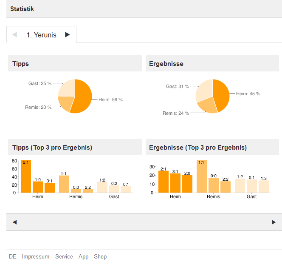This screenshot has width=282, height=267.
Task: Select Remis slice in Tipps pie chart
Action: [65, 103]
